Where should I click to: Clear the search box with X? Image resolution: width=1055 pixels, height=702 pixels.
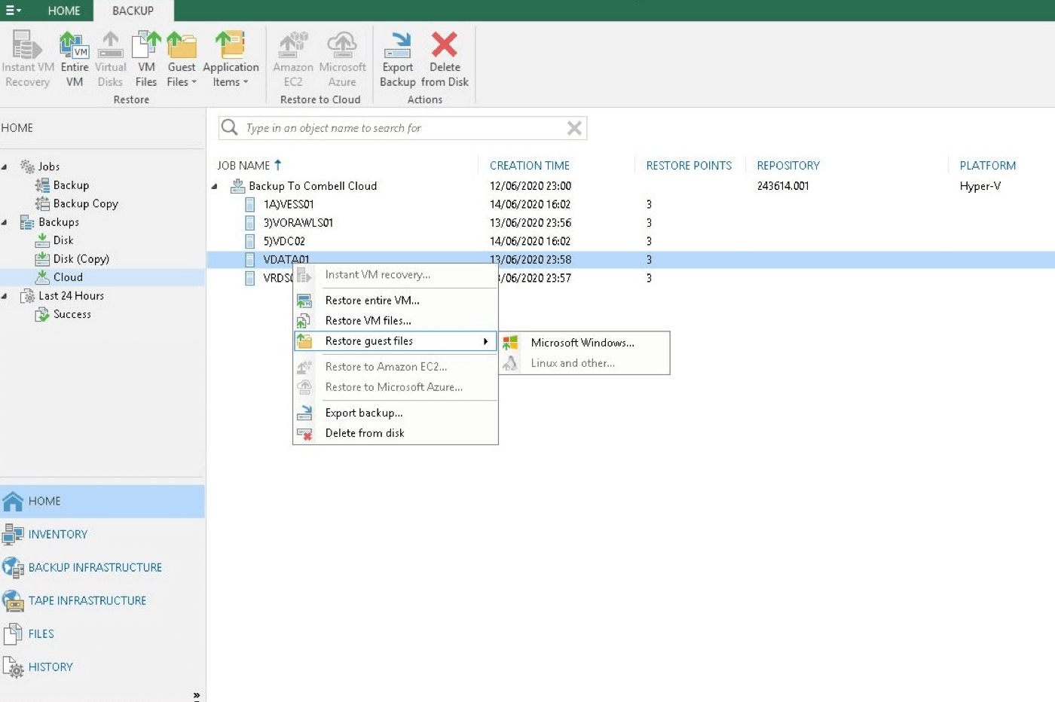click(x=574, y=128)
